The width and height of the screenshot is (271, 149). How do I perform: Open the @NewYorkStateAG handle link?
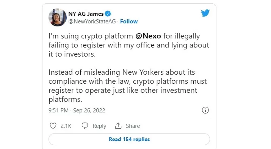pyautogui.click(x=92, y=22)
